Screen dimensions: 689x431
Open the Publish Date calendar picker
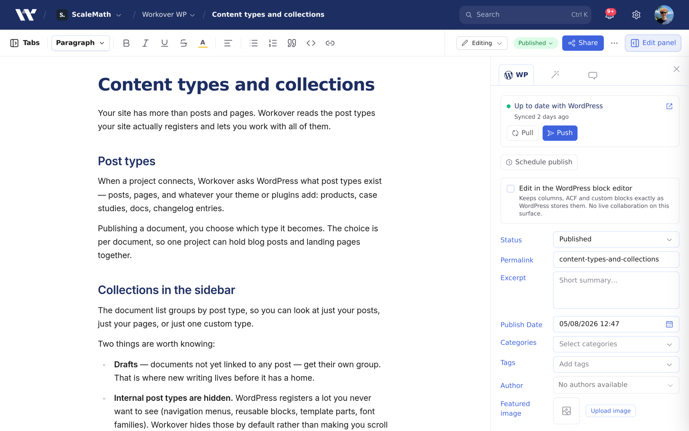pyautogui.click(x=669, y=324)
